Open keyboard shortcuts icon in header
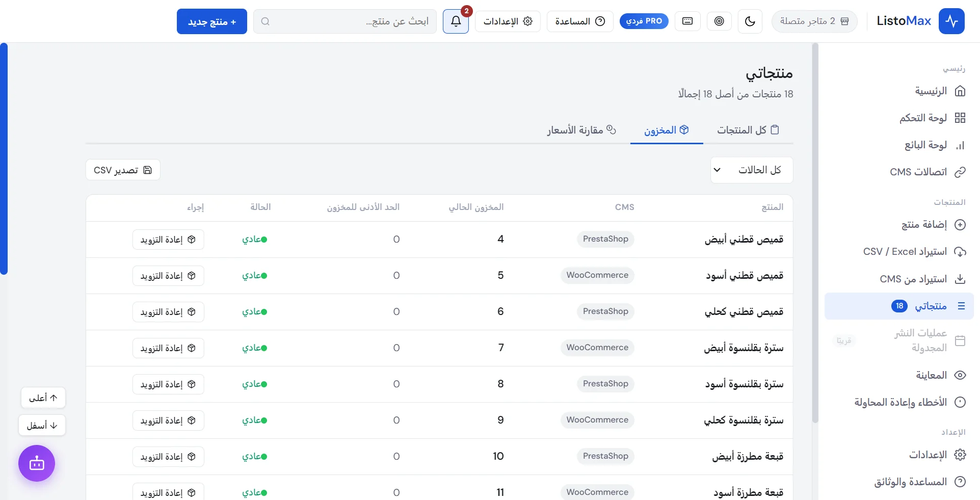This screenshot has width=980, height=500. click(x=687, y=21)
